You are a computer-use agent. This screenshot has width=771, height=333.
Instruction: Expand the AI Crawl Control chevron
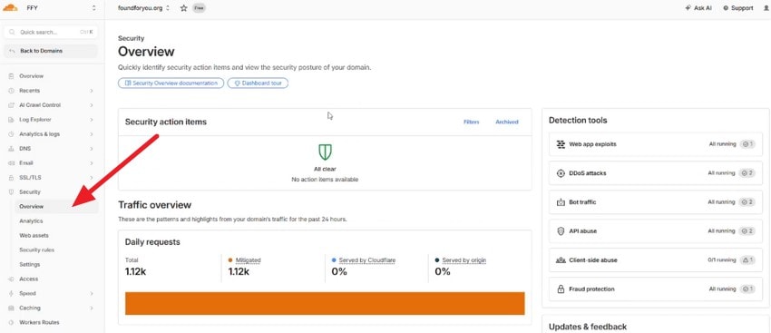(x=92, y=105)
